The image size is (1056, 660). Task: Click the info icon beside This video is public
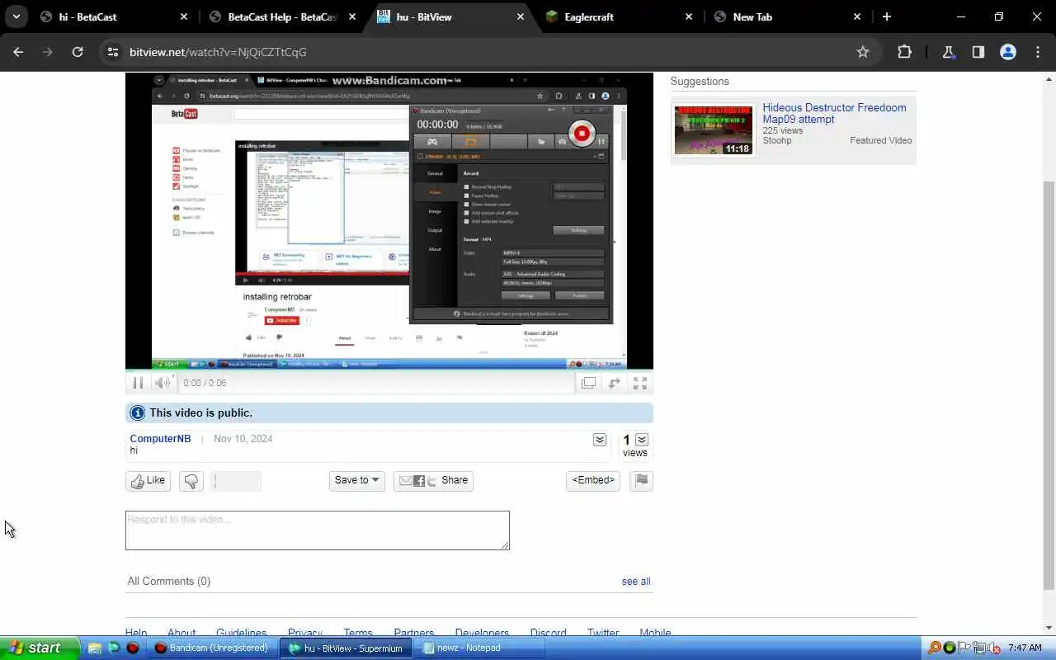pyautogui.click(x=138, y=413)
